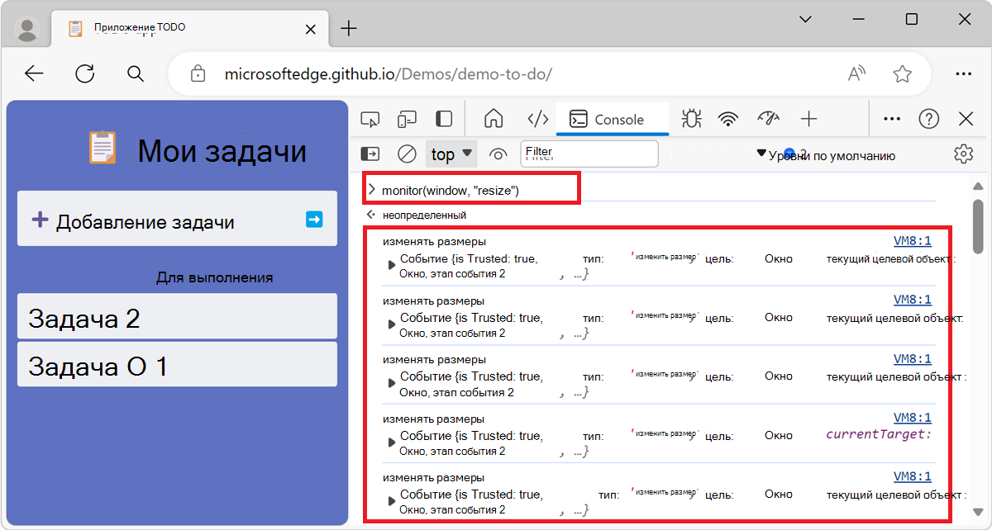
Task: Select the inspect element tool
Action: (370, 118)
